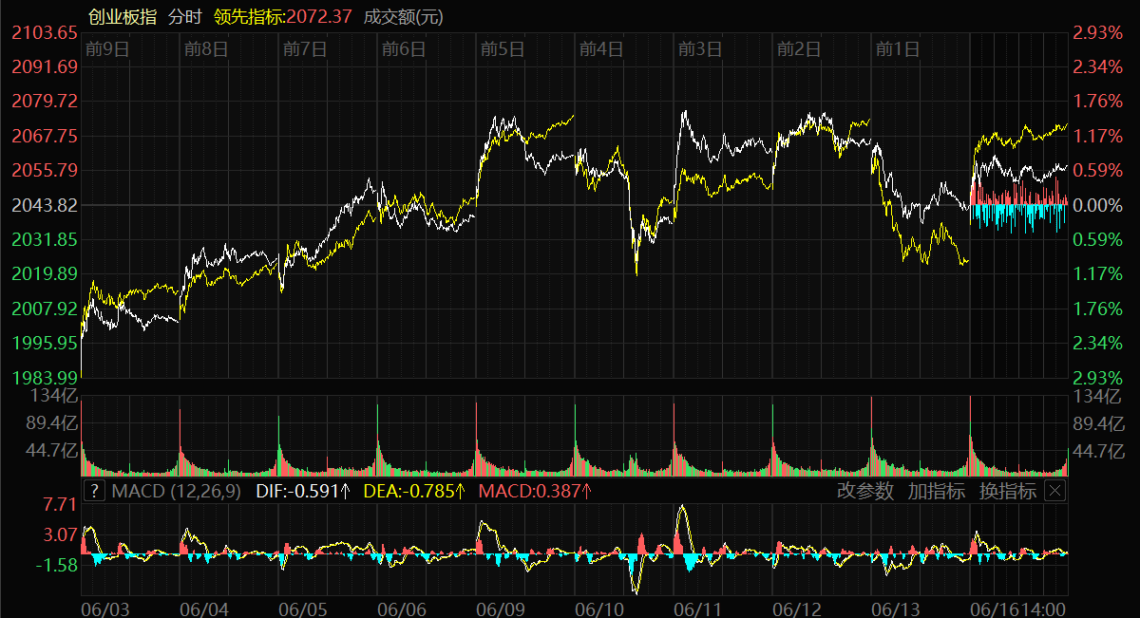Click the 06/11 date on time axis
The width and height of the screenshot is (1140, 618).
click(698, 608)
